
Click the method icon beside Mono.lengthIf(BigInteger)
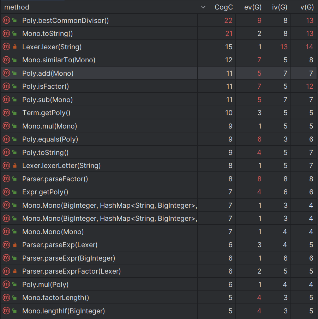click(x=6, y=311)
